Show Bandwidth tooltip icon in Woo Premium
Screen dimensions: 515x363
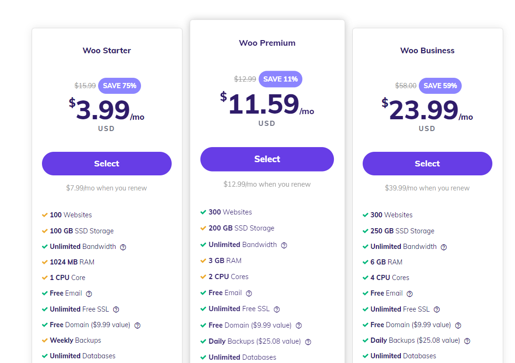point(284,245)
